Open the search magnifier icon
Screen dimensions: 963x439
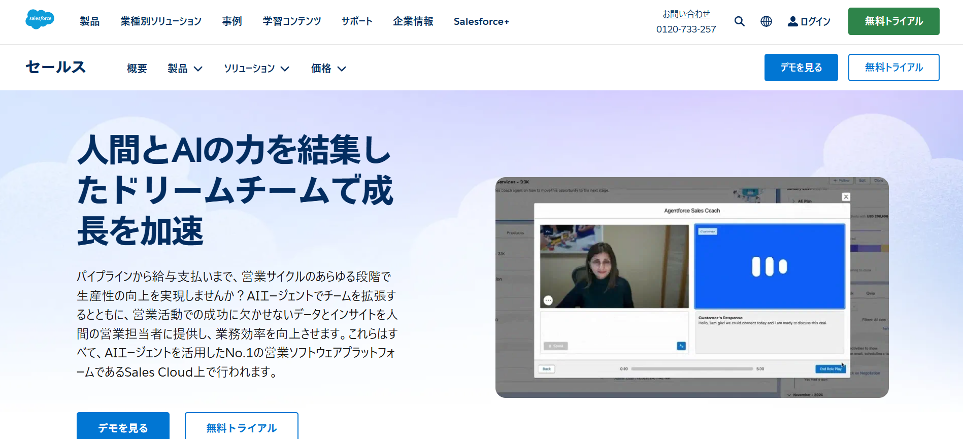739,21
